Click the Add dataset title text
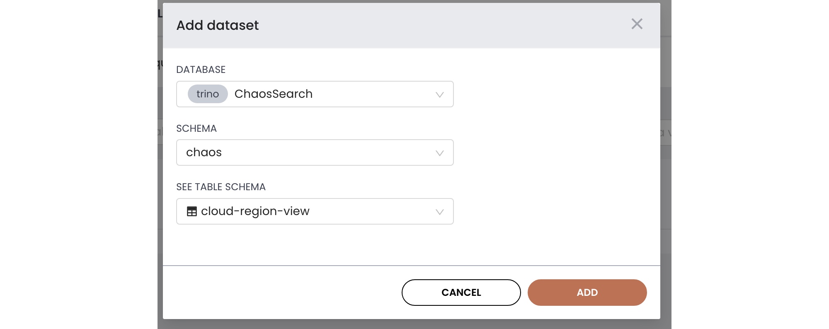The height and width of the screenshot is (329, 829). click(x=217, y=25)
